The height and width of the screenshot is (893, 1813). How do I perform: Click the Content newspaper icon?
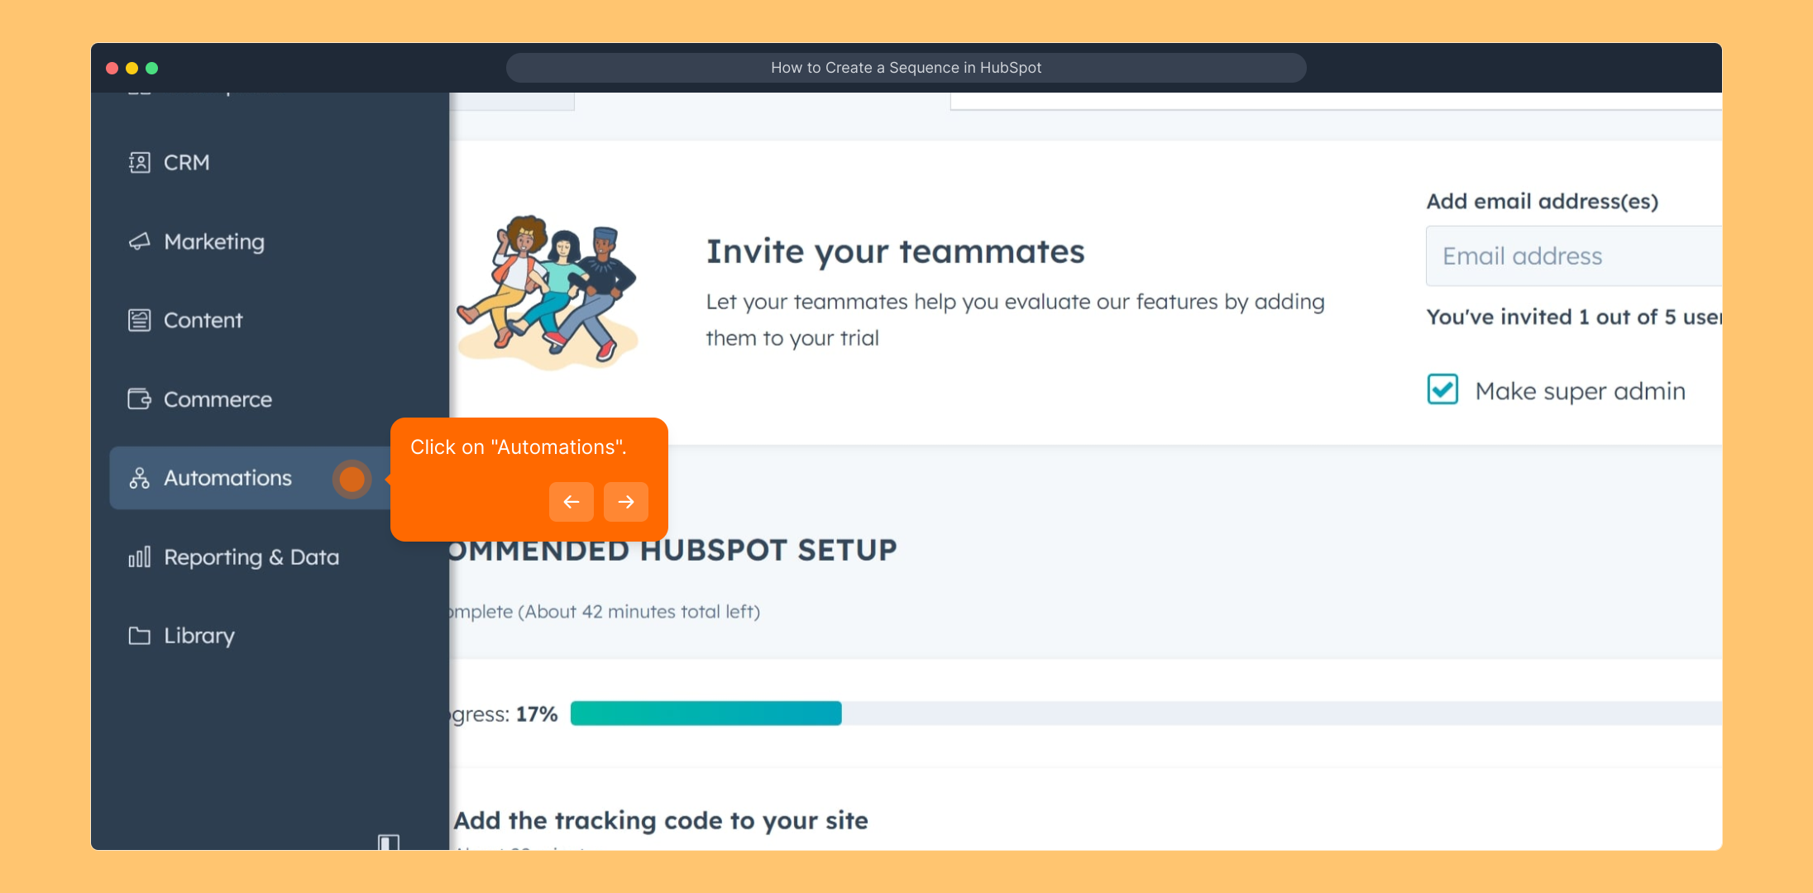[x=139, y=320]
